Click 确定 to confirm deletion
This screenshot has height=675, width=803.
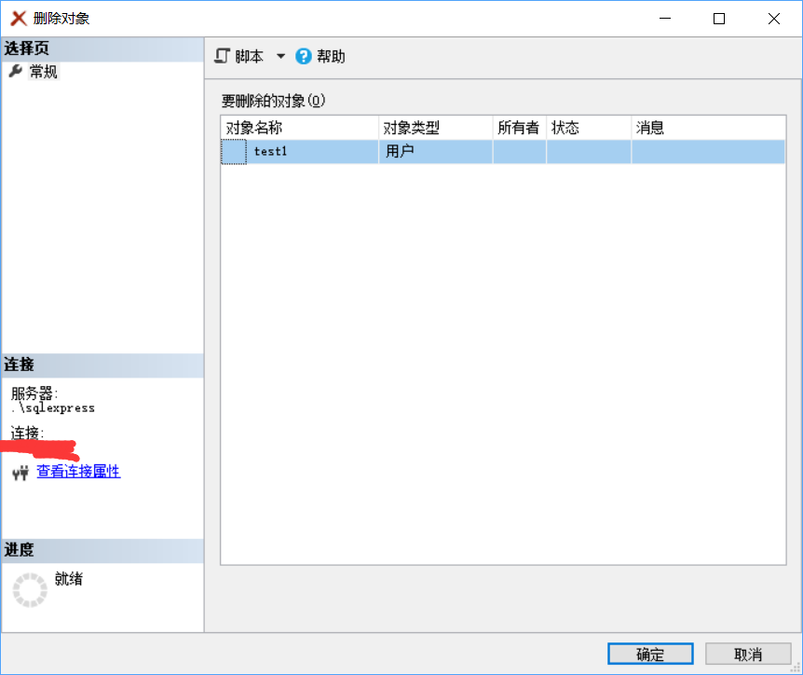pos(650,654)
